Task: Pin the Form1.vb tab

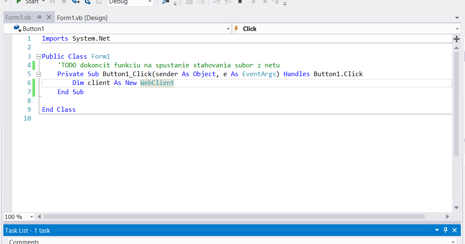Action: [x=39, y=18]
